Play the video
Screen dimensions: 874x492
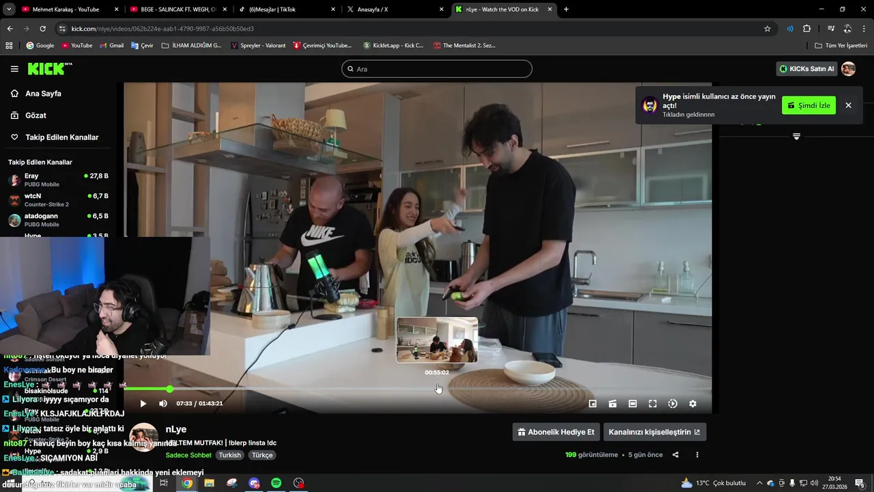tap(143, 404)
